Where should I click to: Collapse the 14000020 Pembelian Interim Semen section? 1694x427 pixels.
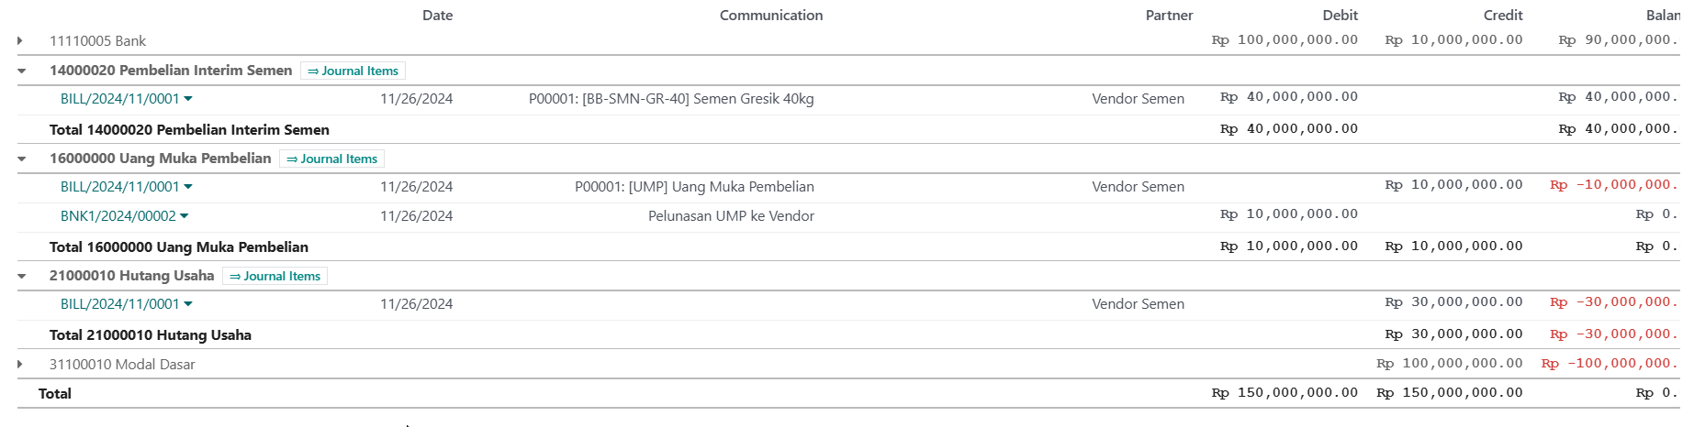(x=21, y=71)
